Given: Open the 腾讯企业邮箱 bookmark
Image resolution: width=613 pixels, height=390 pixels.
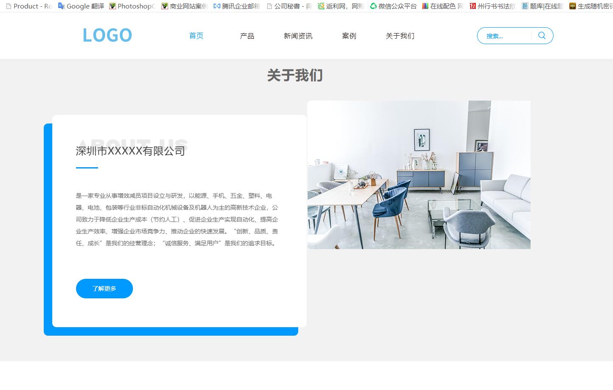Looking at the screenshot, I should click(237, 6).
